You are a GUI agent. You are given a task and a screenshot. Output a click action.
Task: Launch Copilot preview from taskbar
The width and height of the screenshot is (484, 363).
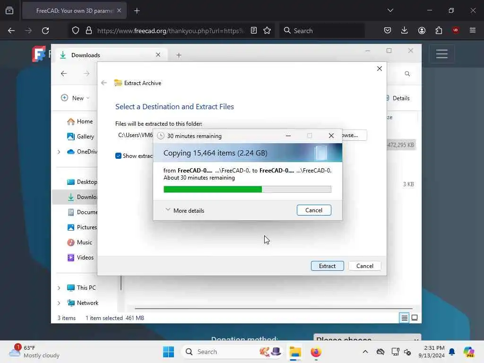click(468, 352)
